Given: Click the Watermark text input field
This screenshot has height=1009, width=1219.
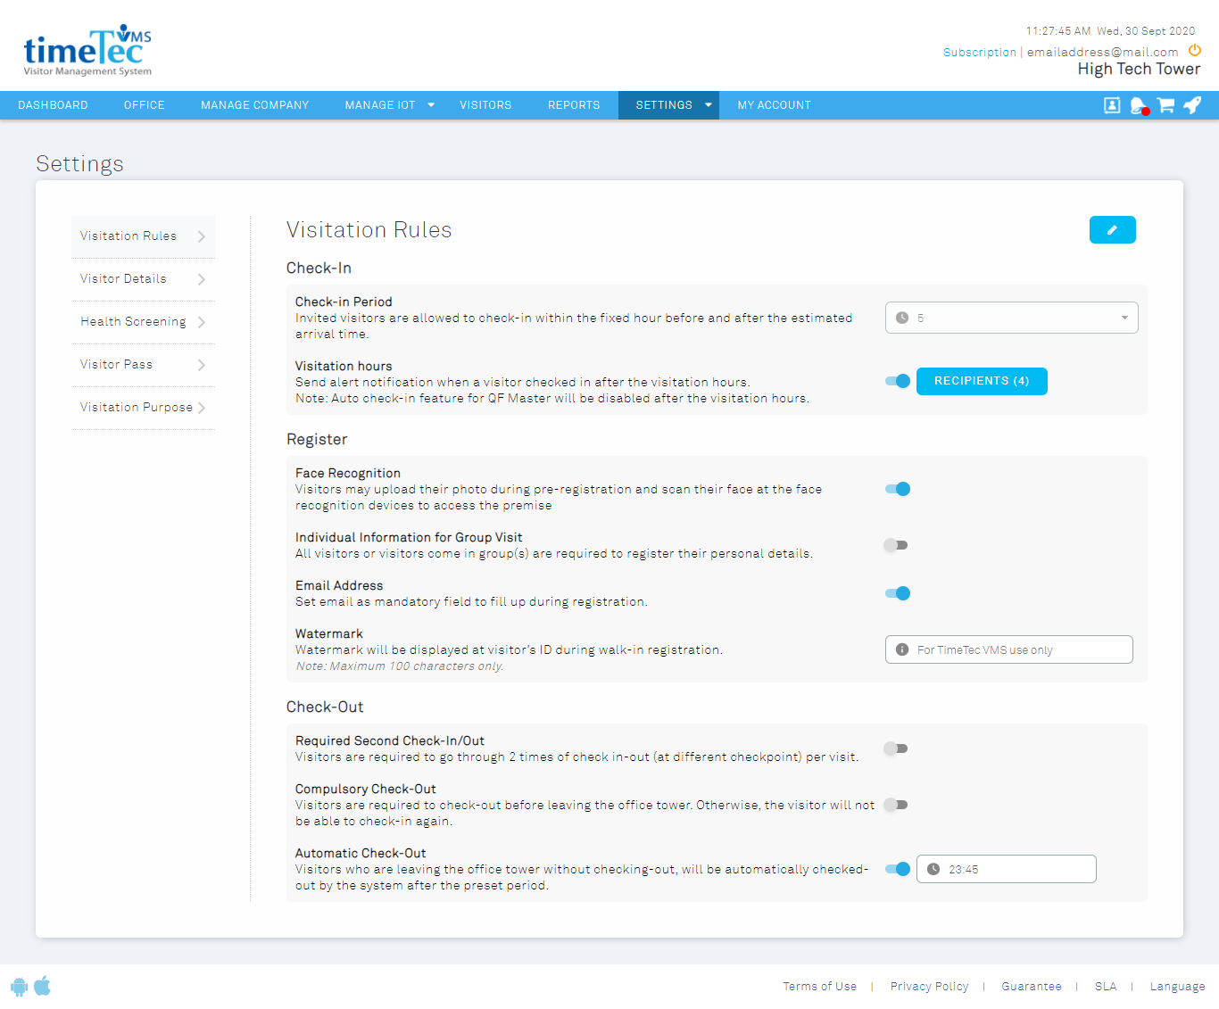Looking at the screenshot, I should [1009, 649].
